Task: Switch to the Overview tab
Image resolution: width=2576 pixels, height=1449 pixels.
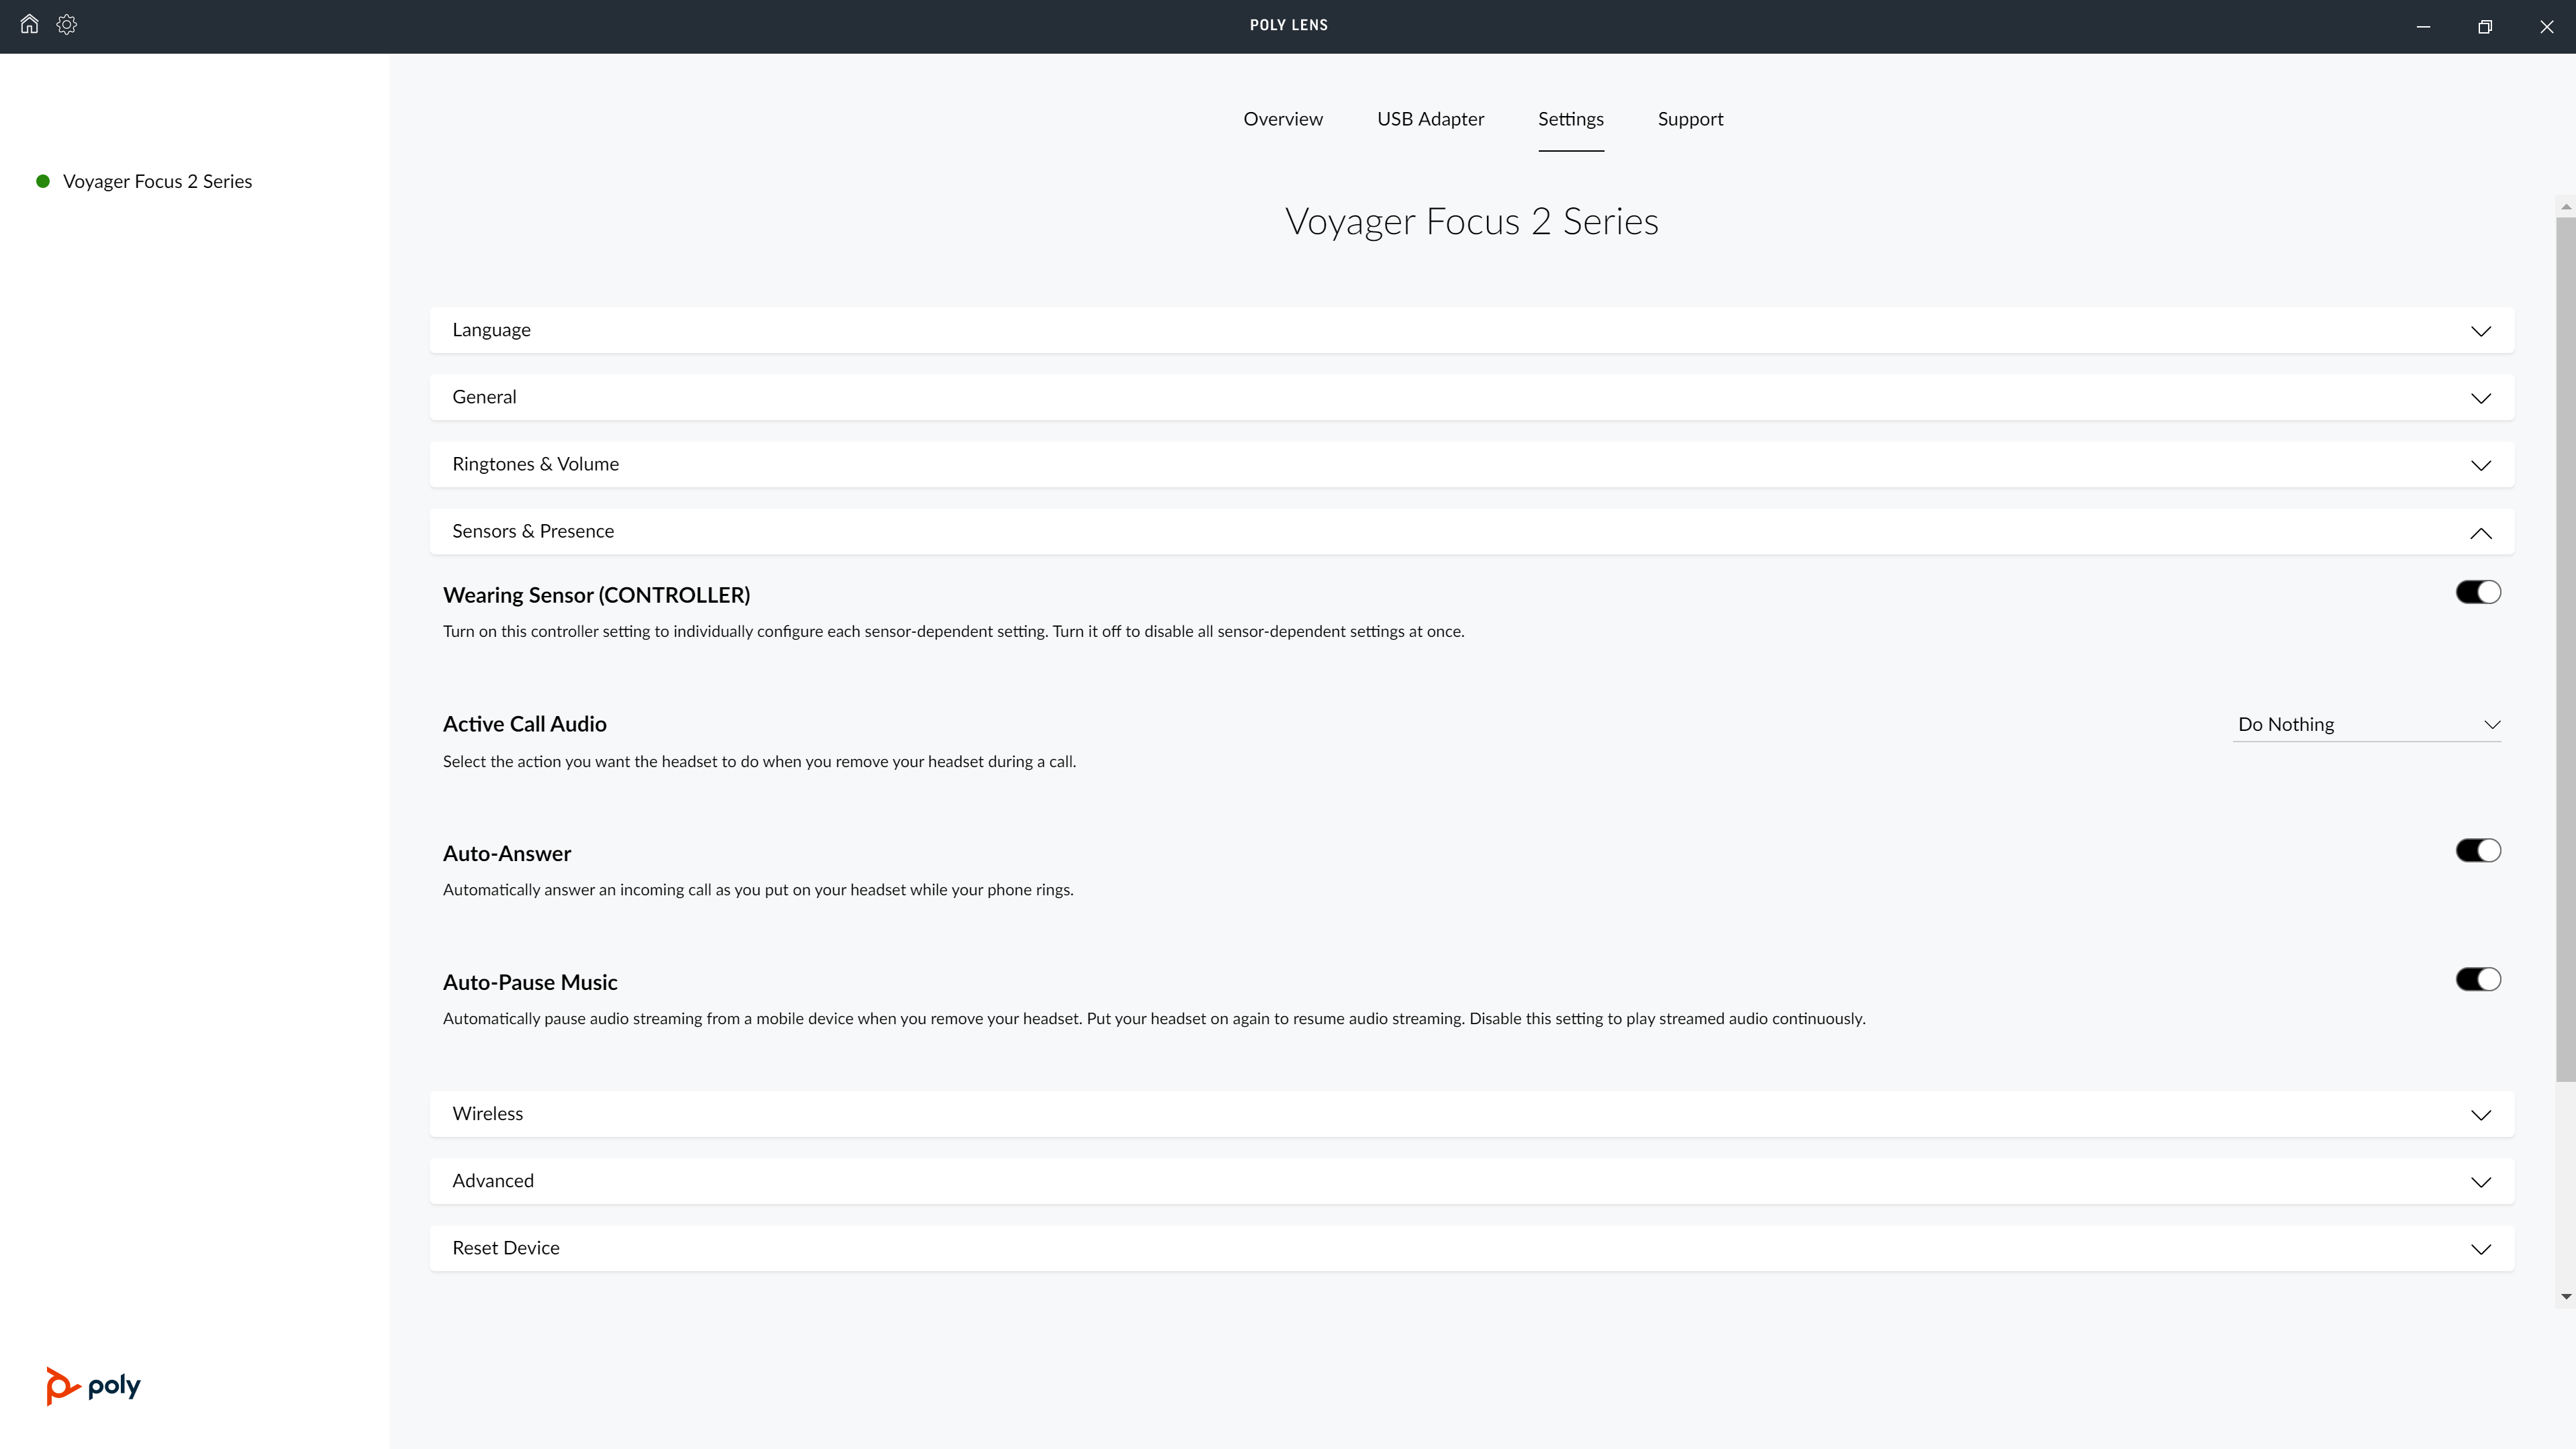Action: pyautogui.click(x=1283, y=119)
